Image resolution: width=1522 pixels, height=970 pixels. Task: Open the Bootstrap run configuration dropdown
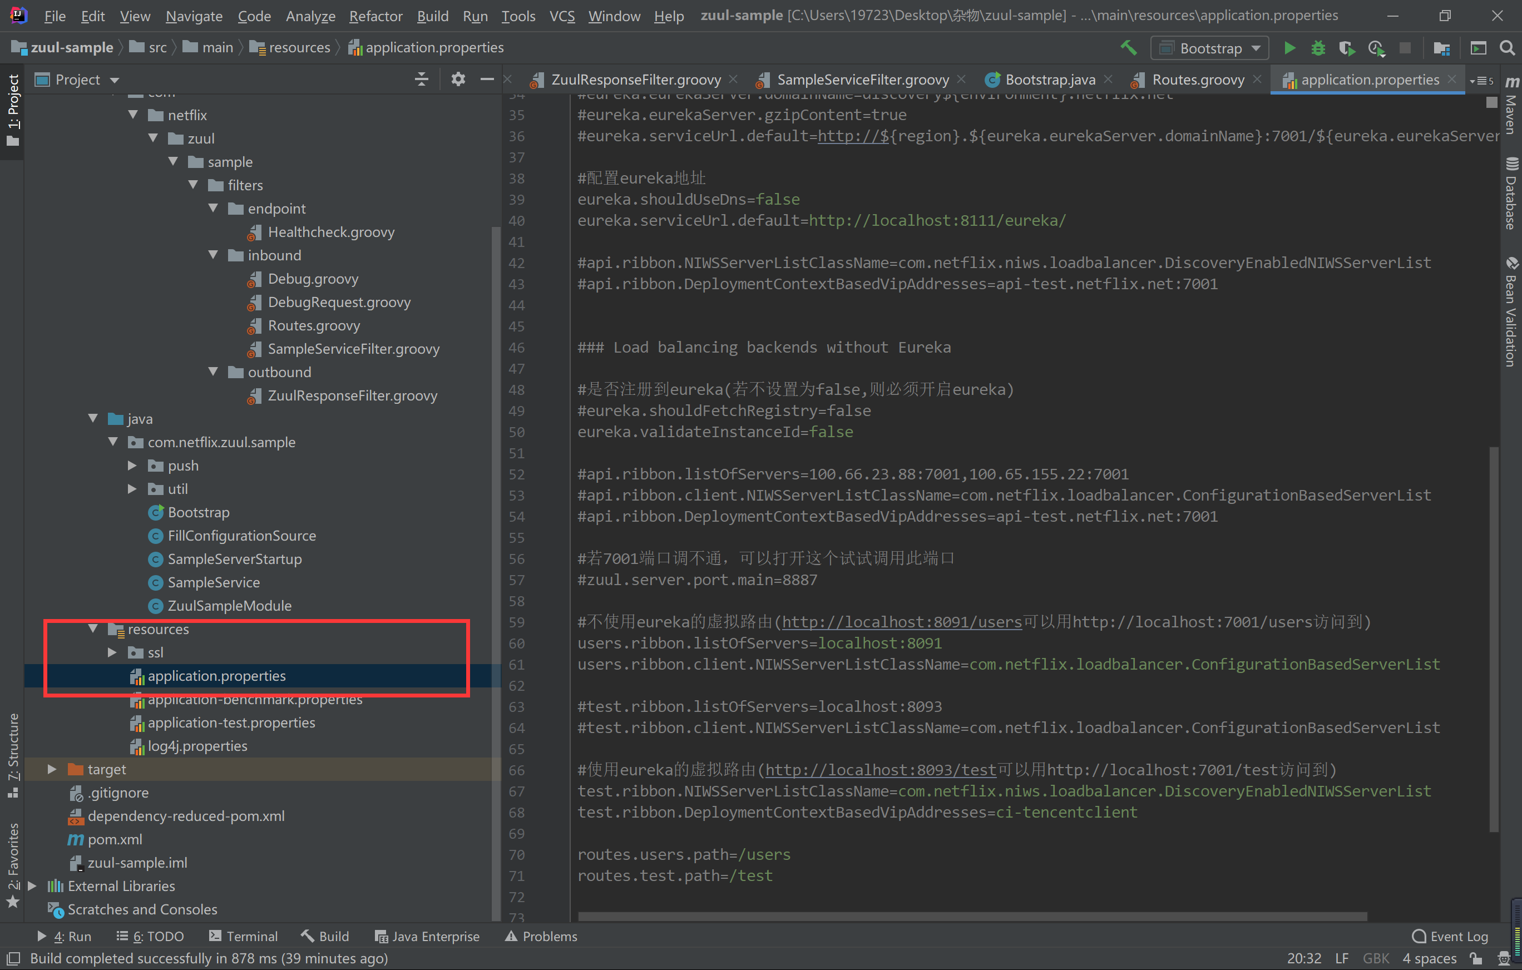pyautogui.click(x=1209, y=48)
